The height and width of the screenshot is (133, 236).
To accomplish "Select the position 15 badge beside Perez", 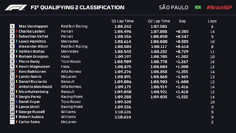I will tap(12, 97).
